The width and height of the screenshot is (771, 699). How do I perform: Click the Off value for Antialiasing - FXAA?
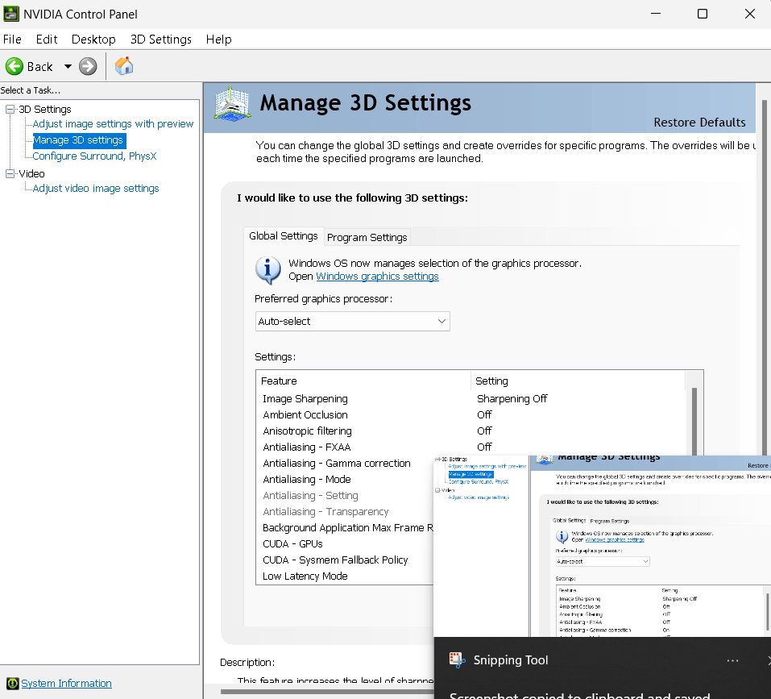pyautogui.click(x=484, y=447)
